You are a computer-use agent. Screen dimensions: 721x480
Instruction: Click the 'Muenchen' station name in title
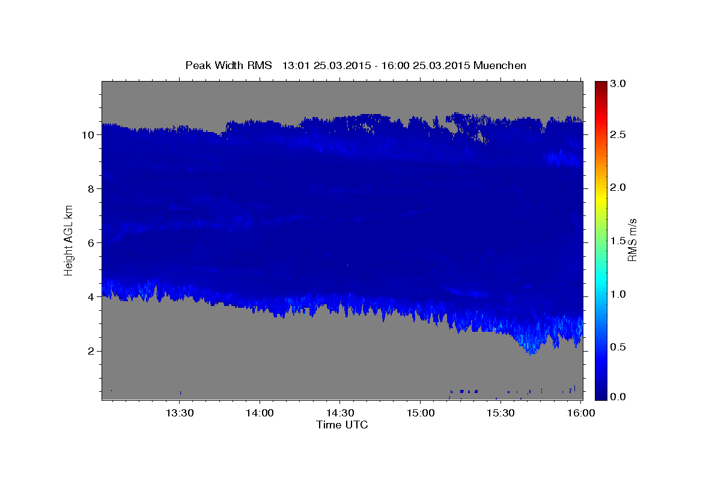click(500, 65)
